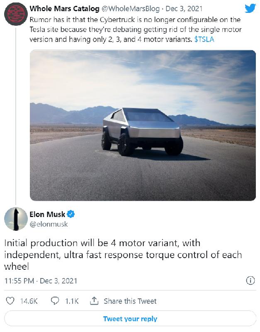Open Whole Mars Catalog profile avatar
The width and height of the screenshot is (260, 332).
pos(16,14)
